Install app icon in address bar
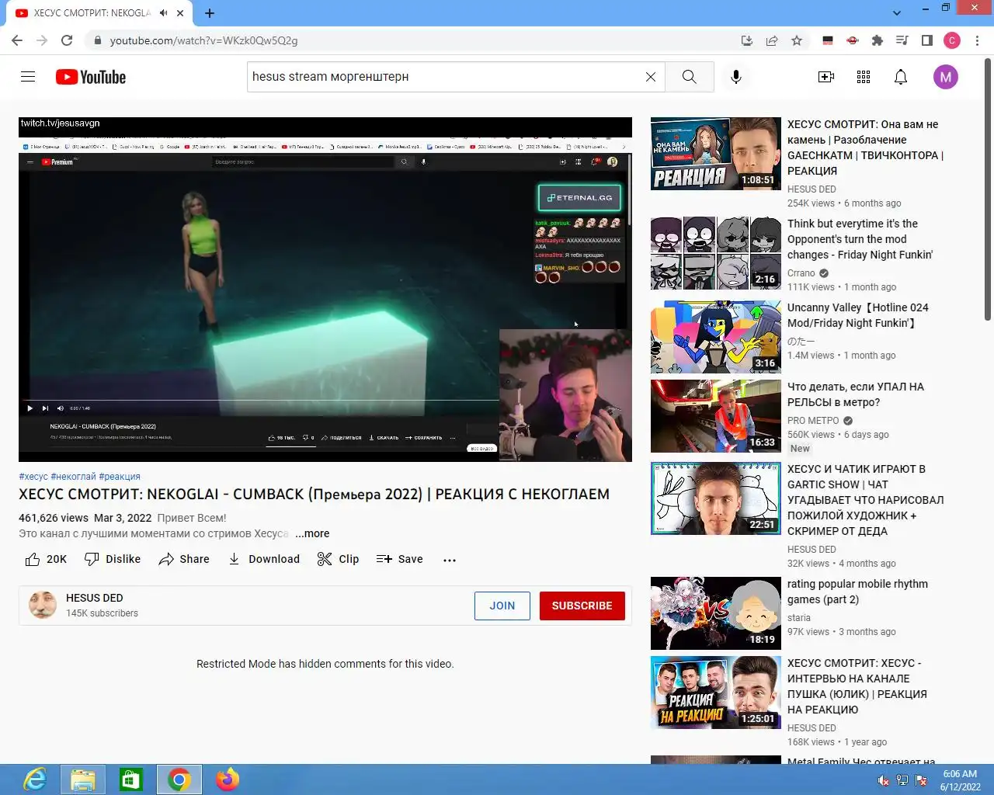Image resolution: width=994 pixels, height=795 pixels. coord(747,40)
